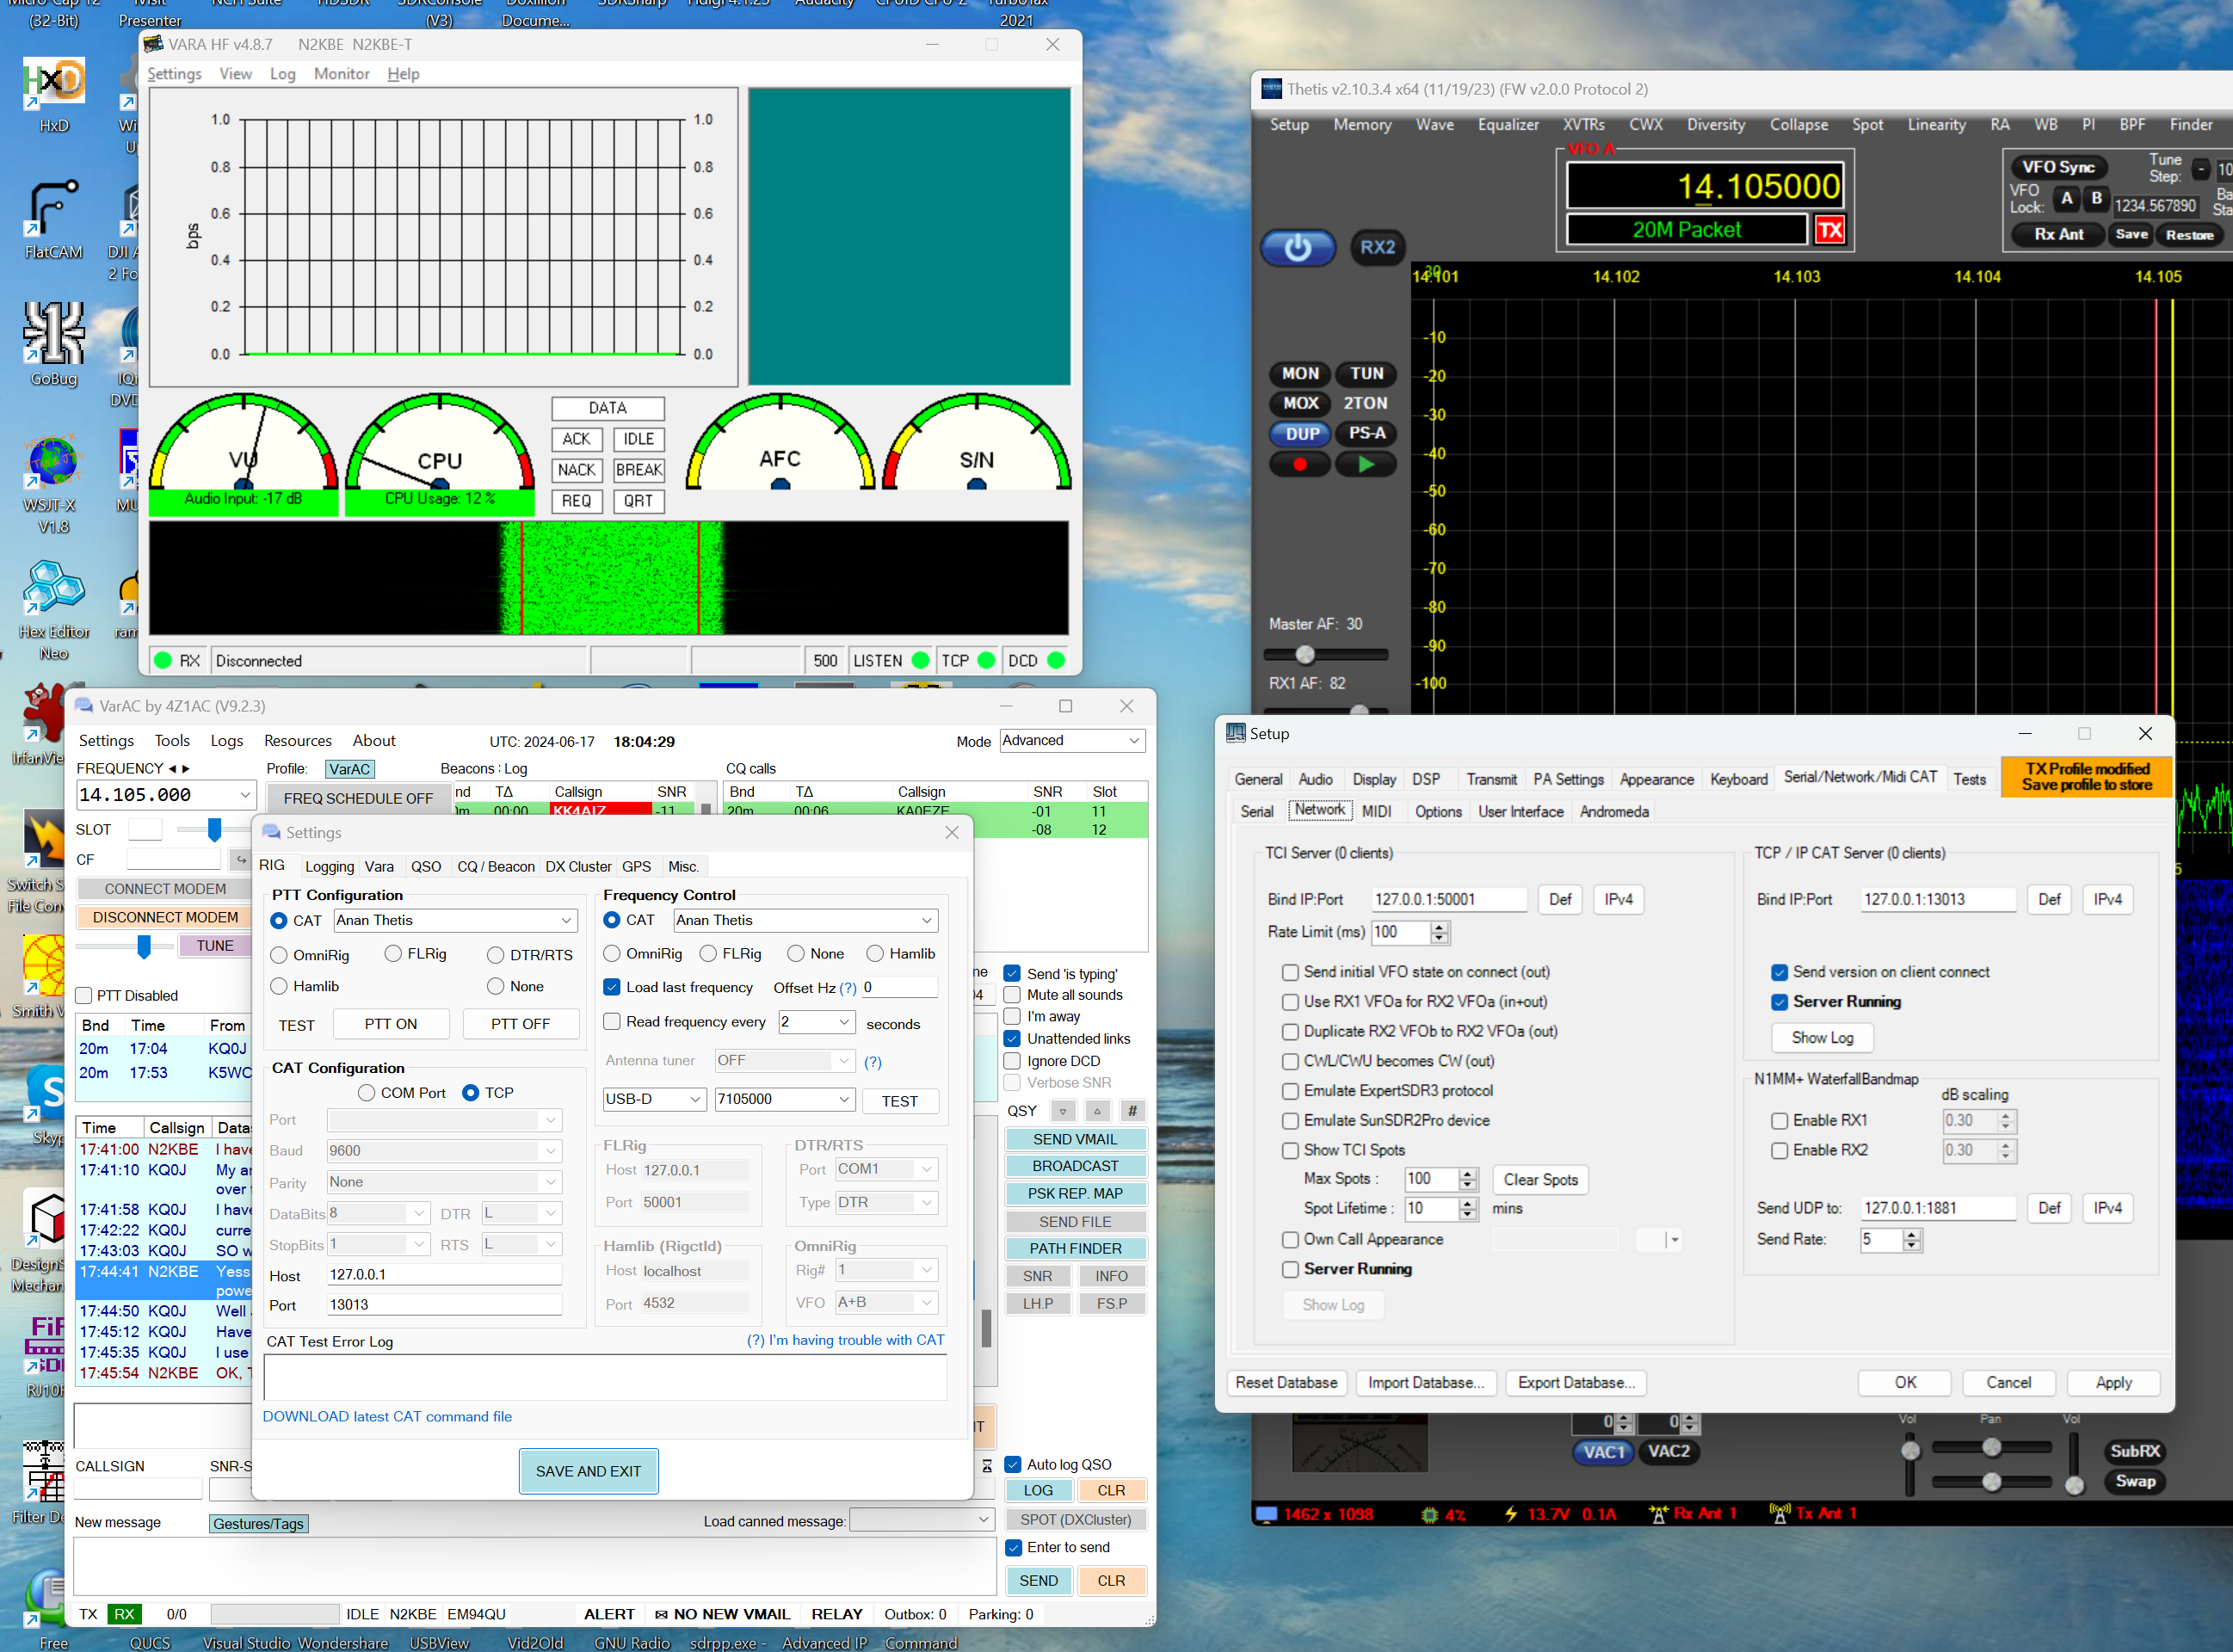Open the Hex Editor Neo desktop icon

pos(54,610)
